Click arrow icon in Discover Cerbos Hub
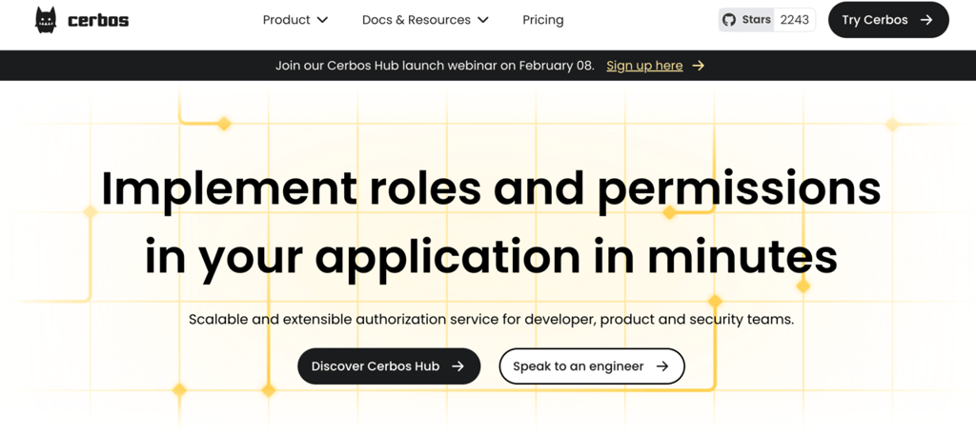Viewport: 976px width, 434px height. [457, 366]
